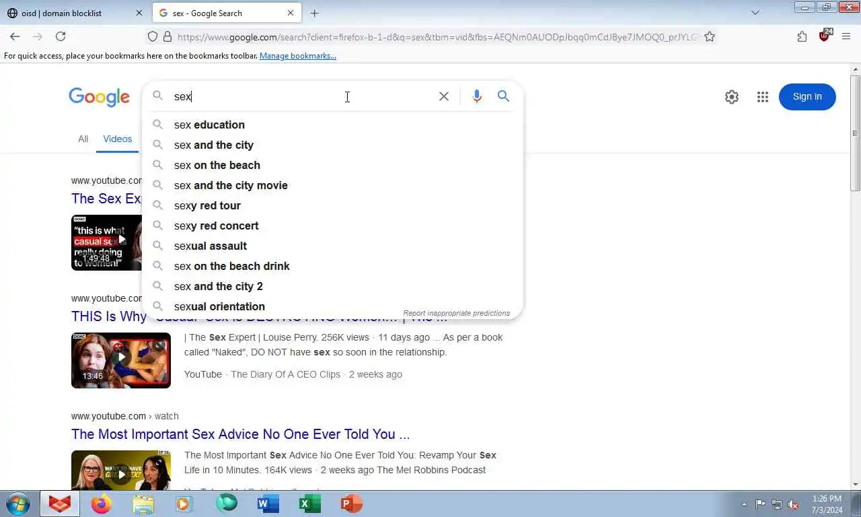Open the uBlock shield extension icon
The image size is (861, 517).
(x=825, y=36)
